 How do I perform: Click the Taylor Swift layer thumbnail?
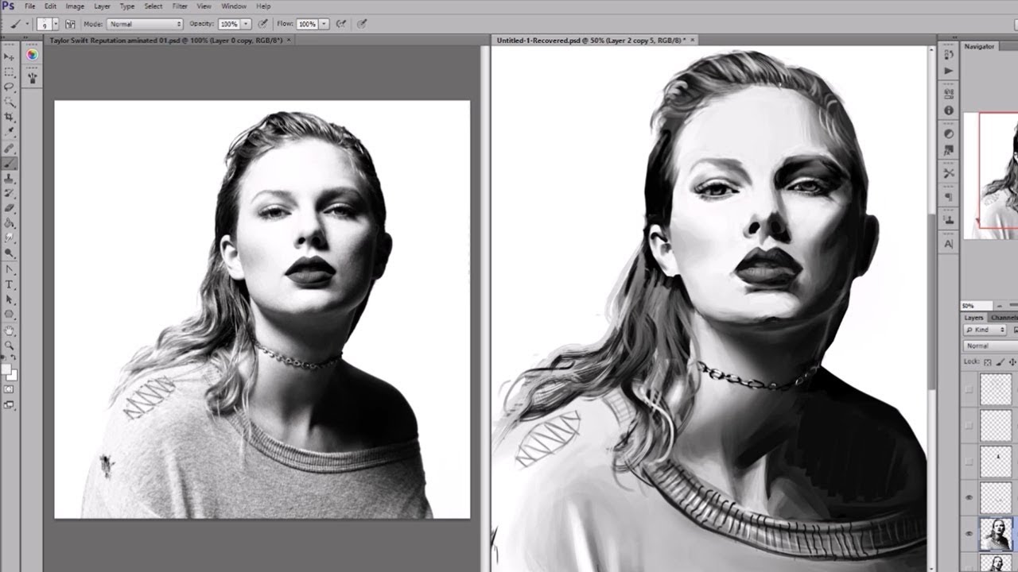click(997, 532)
